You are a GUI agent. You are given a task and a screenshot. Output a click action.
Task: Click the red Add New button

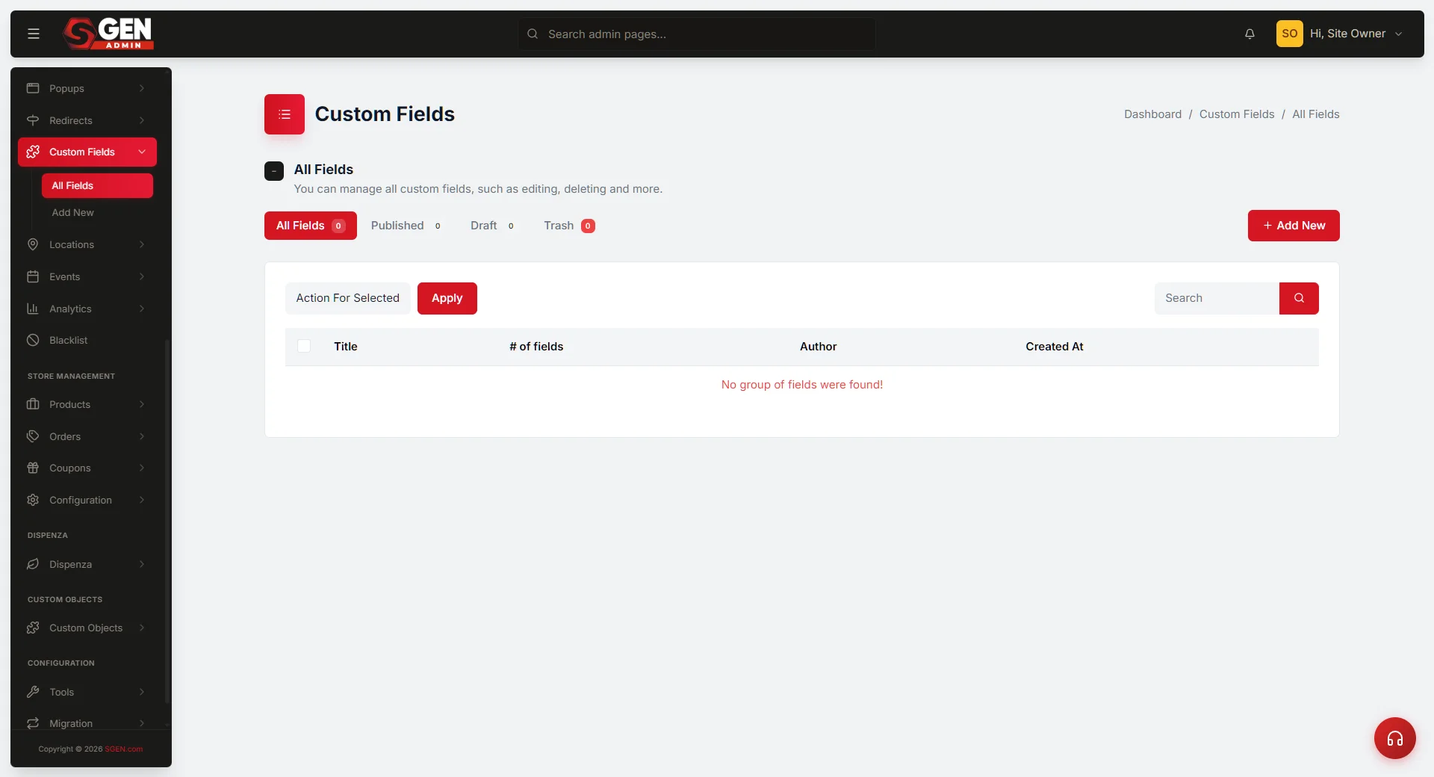point(1294,226)
